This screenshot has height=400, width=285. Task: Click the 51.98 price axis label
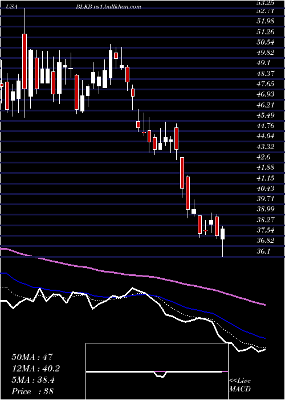coord(265,21)
